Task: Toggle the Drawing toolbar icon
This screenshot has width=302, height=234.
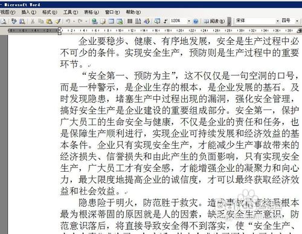Action: click(x=147, y=21)
